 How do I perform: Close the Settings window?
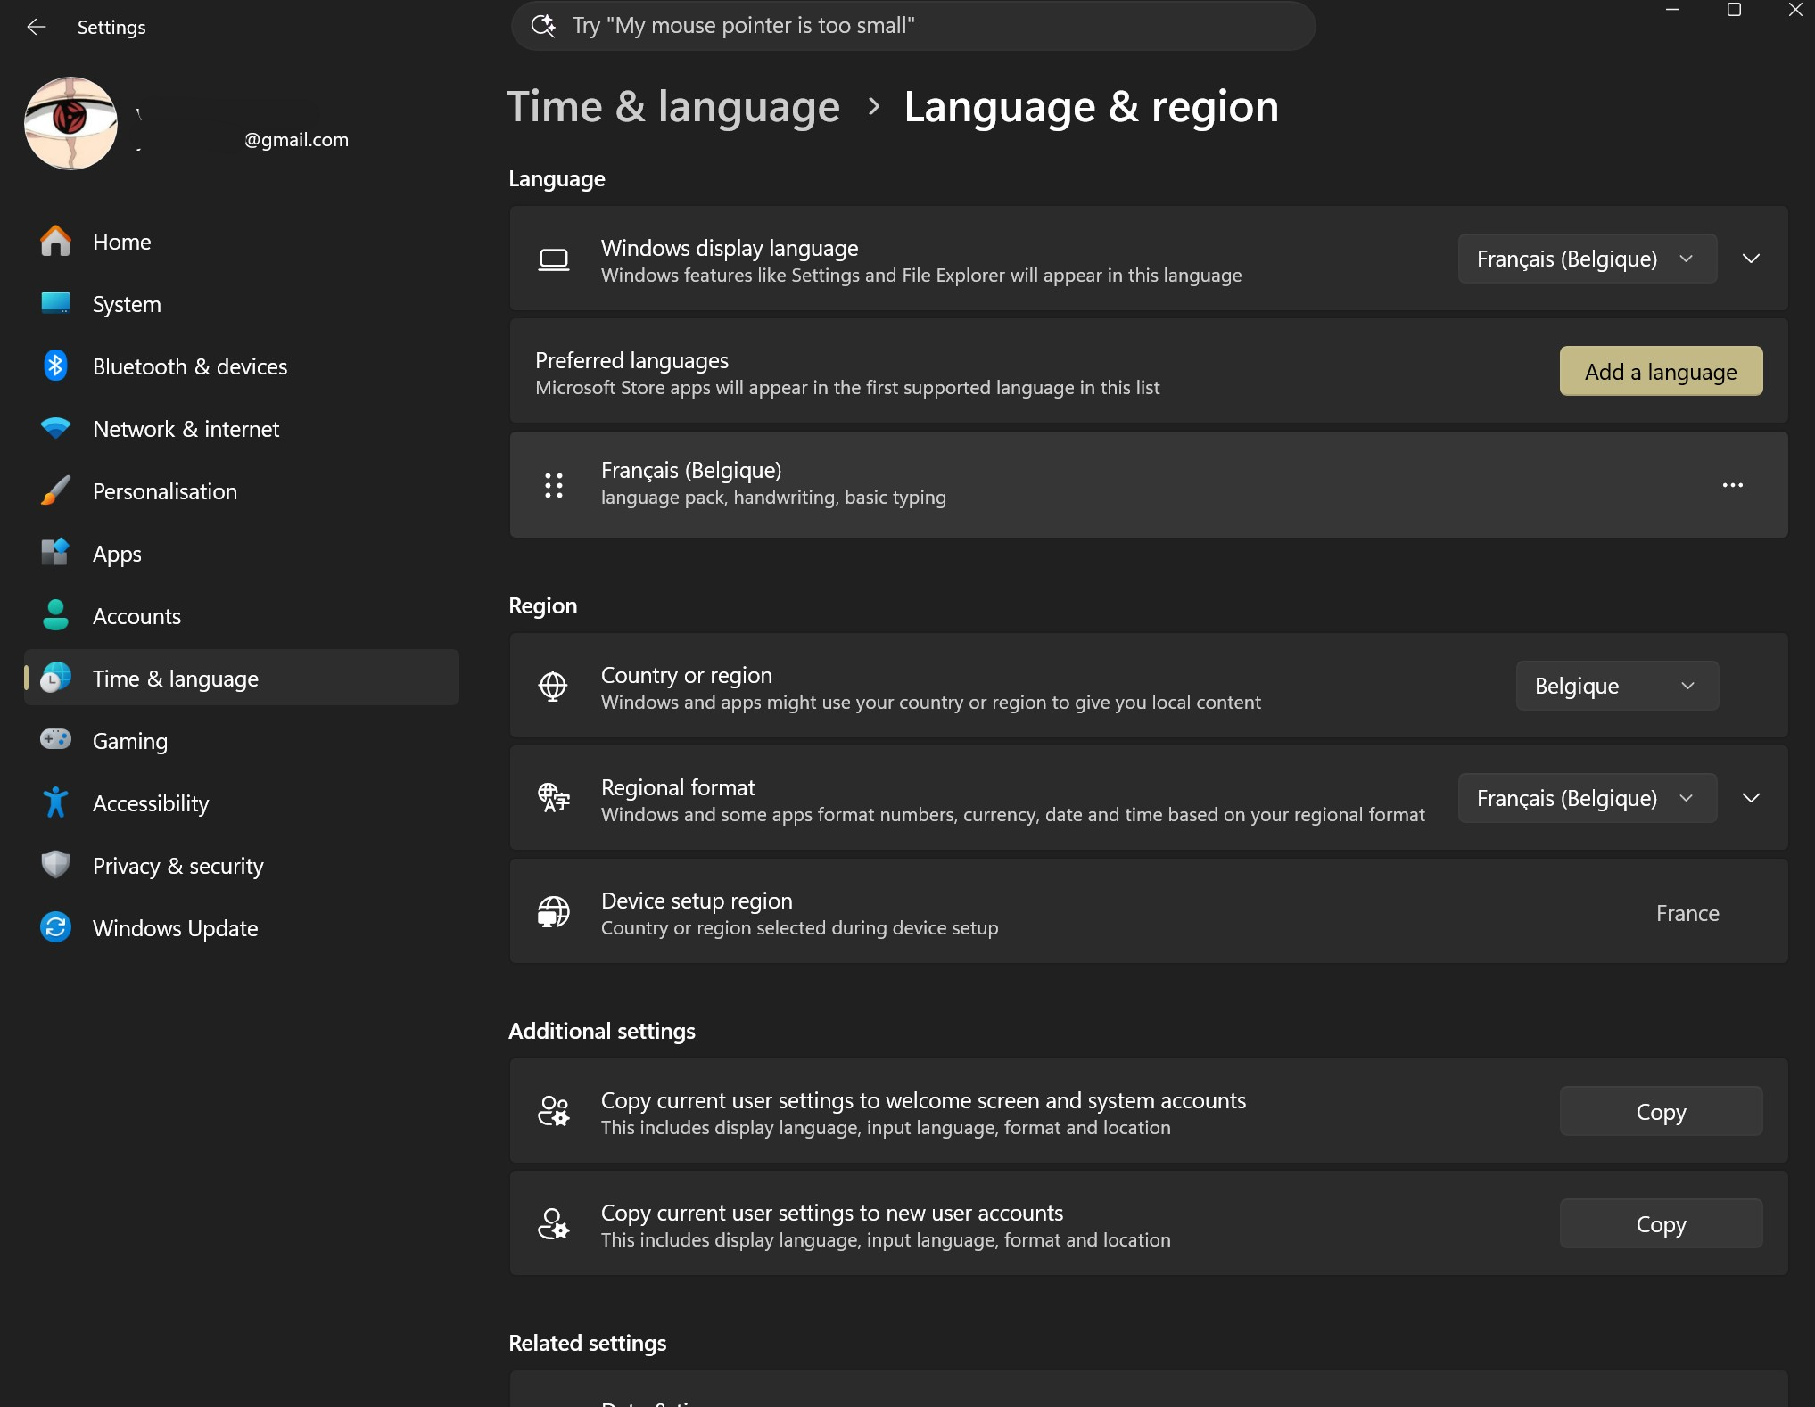[1794, 10]
